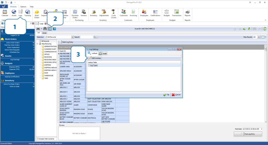Screen dimensions: 268x145
Task: Refresh the Logs list
Action: (x=265, y=29)
